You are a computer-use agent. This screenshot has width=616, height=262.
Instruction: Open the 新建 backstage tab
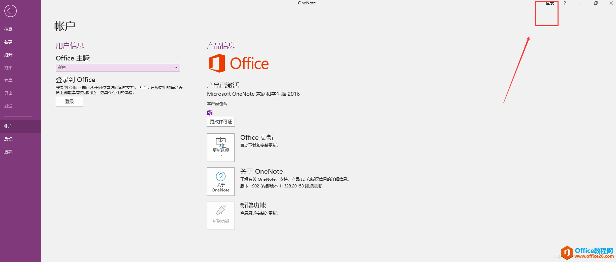(20, 42)
